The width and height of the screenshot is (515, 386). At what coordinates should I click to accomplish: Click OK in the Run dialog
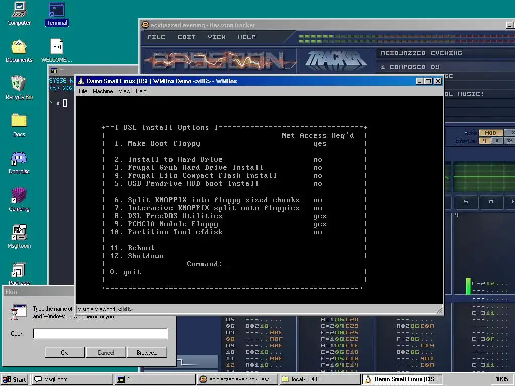tap(64, 352)
